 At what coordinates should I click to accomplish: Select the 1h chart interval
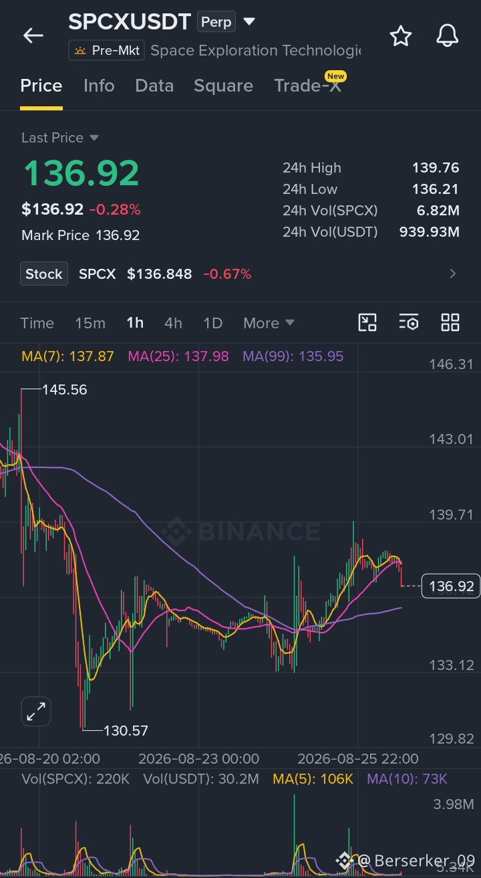point(135,323)
